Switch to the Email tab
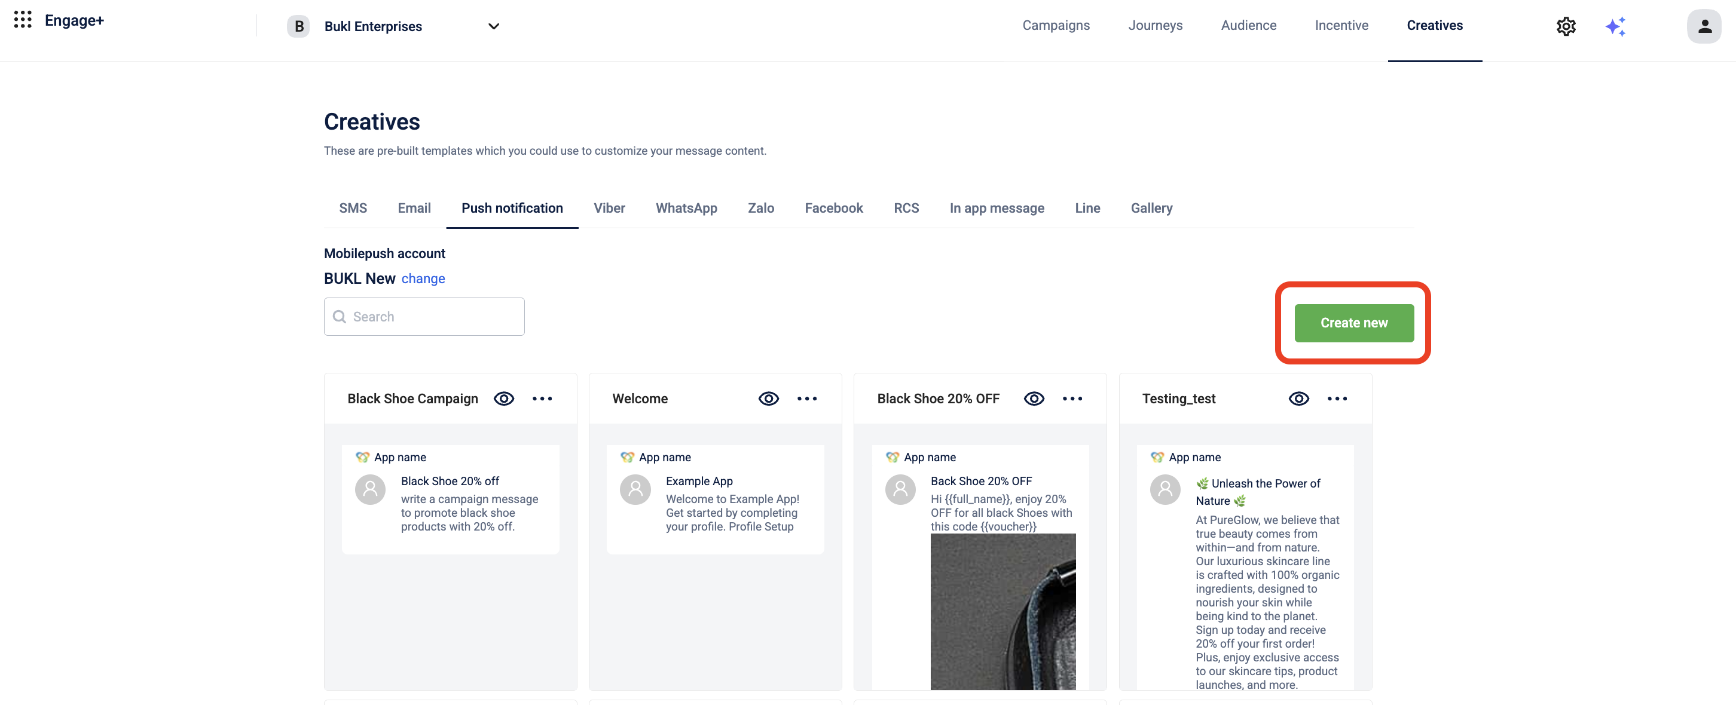 click(x=414, y=208)
